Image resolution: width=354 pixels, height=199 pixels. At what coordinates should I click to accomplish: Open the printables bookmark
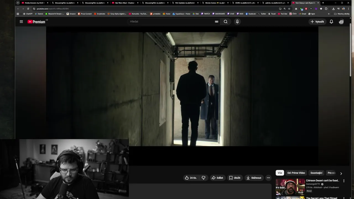coord(155,14)
